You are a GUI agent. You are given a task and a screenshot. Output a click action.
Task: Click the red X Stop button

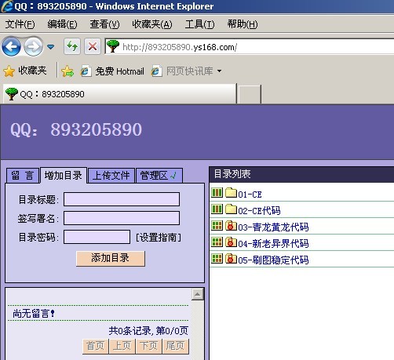point(93,46)
